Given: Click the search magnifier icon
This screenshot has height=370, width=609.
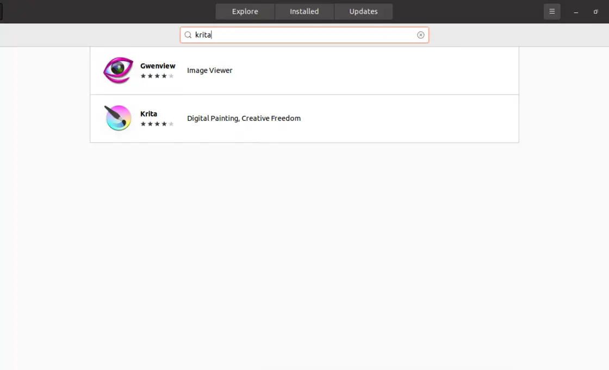Looking at the screenshot, I should point(188,35).
